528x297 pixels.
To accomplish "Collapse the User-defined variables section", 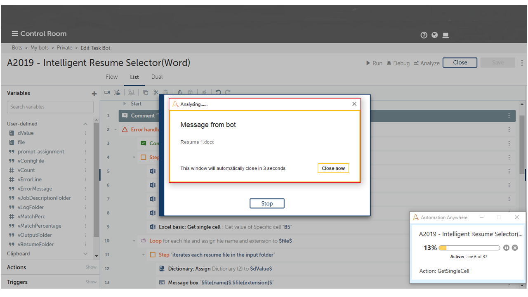I will click(x=85, y=124).
